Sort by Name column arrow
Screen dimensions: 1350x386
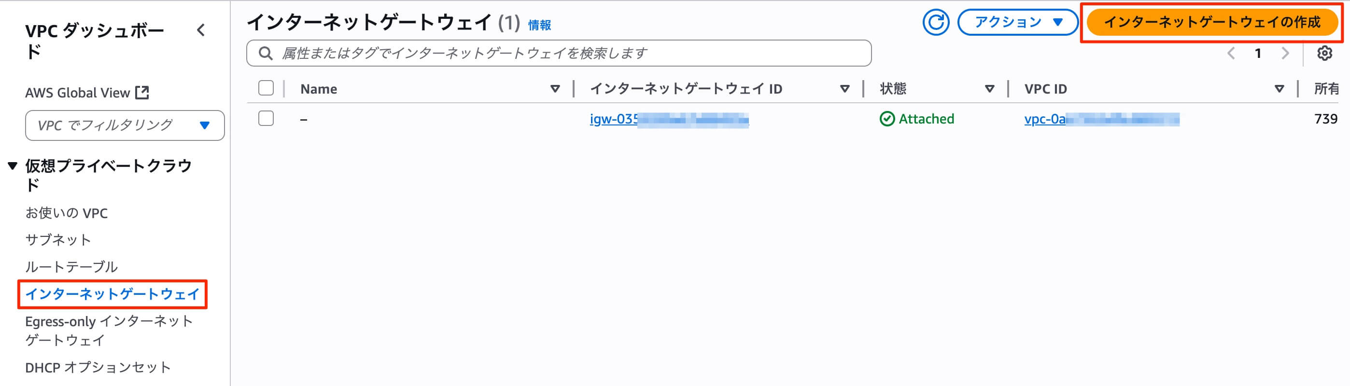tap(554, 89)
